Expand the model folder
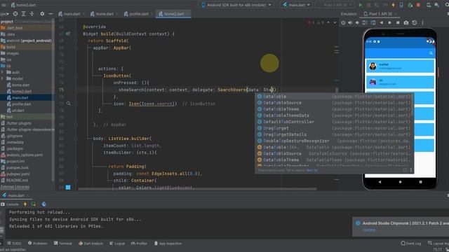Screen dimensions: 449x252 [x=2, y=78]
